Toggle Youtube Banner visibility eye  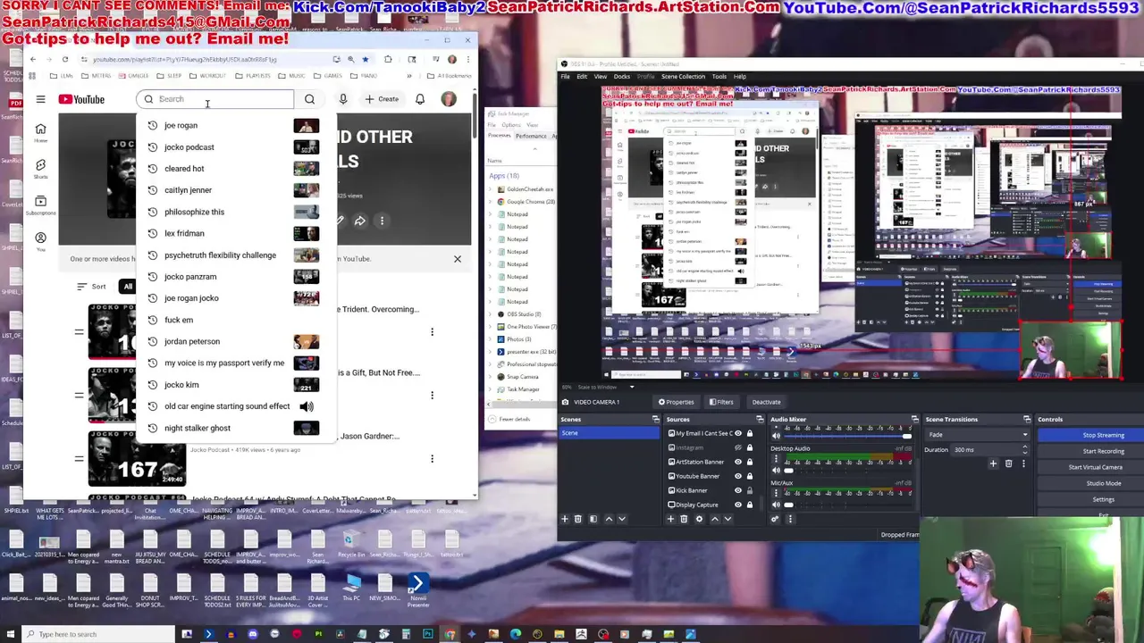[x=738, y=476]
